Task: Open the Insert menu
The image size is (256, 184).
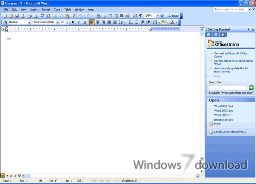Action: [x=34, y=10]
